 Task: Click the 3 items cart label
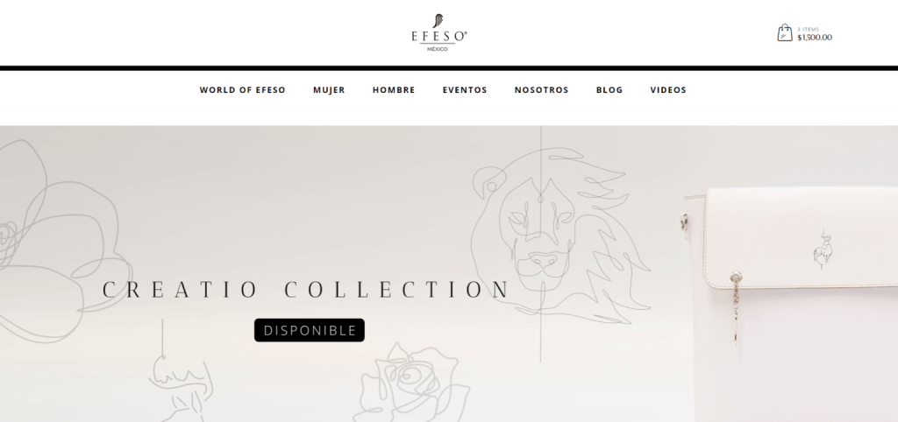tap(808, 29)
